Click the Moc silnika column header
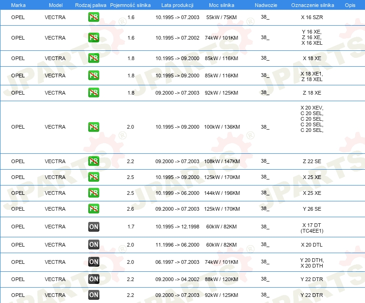Screen dimensions: 365x303 (222, 5)
